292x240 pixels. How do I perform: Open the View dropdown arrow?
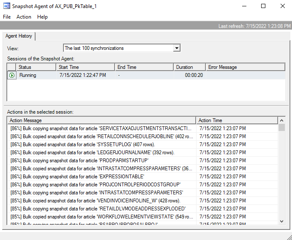tap(177, 48)
